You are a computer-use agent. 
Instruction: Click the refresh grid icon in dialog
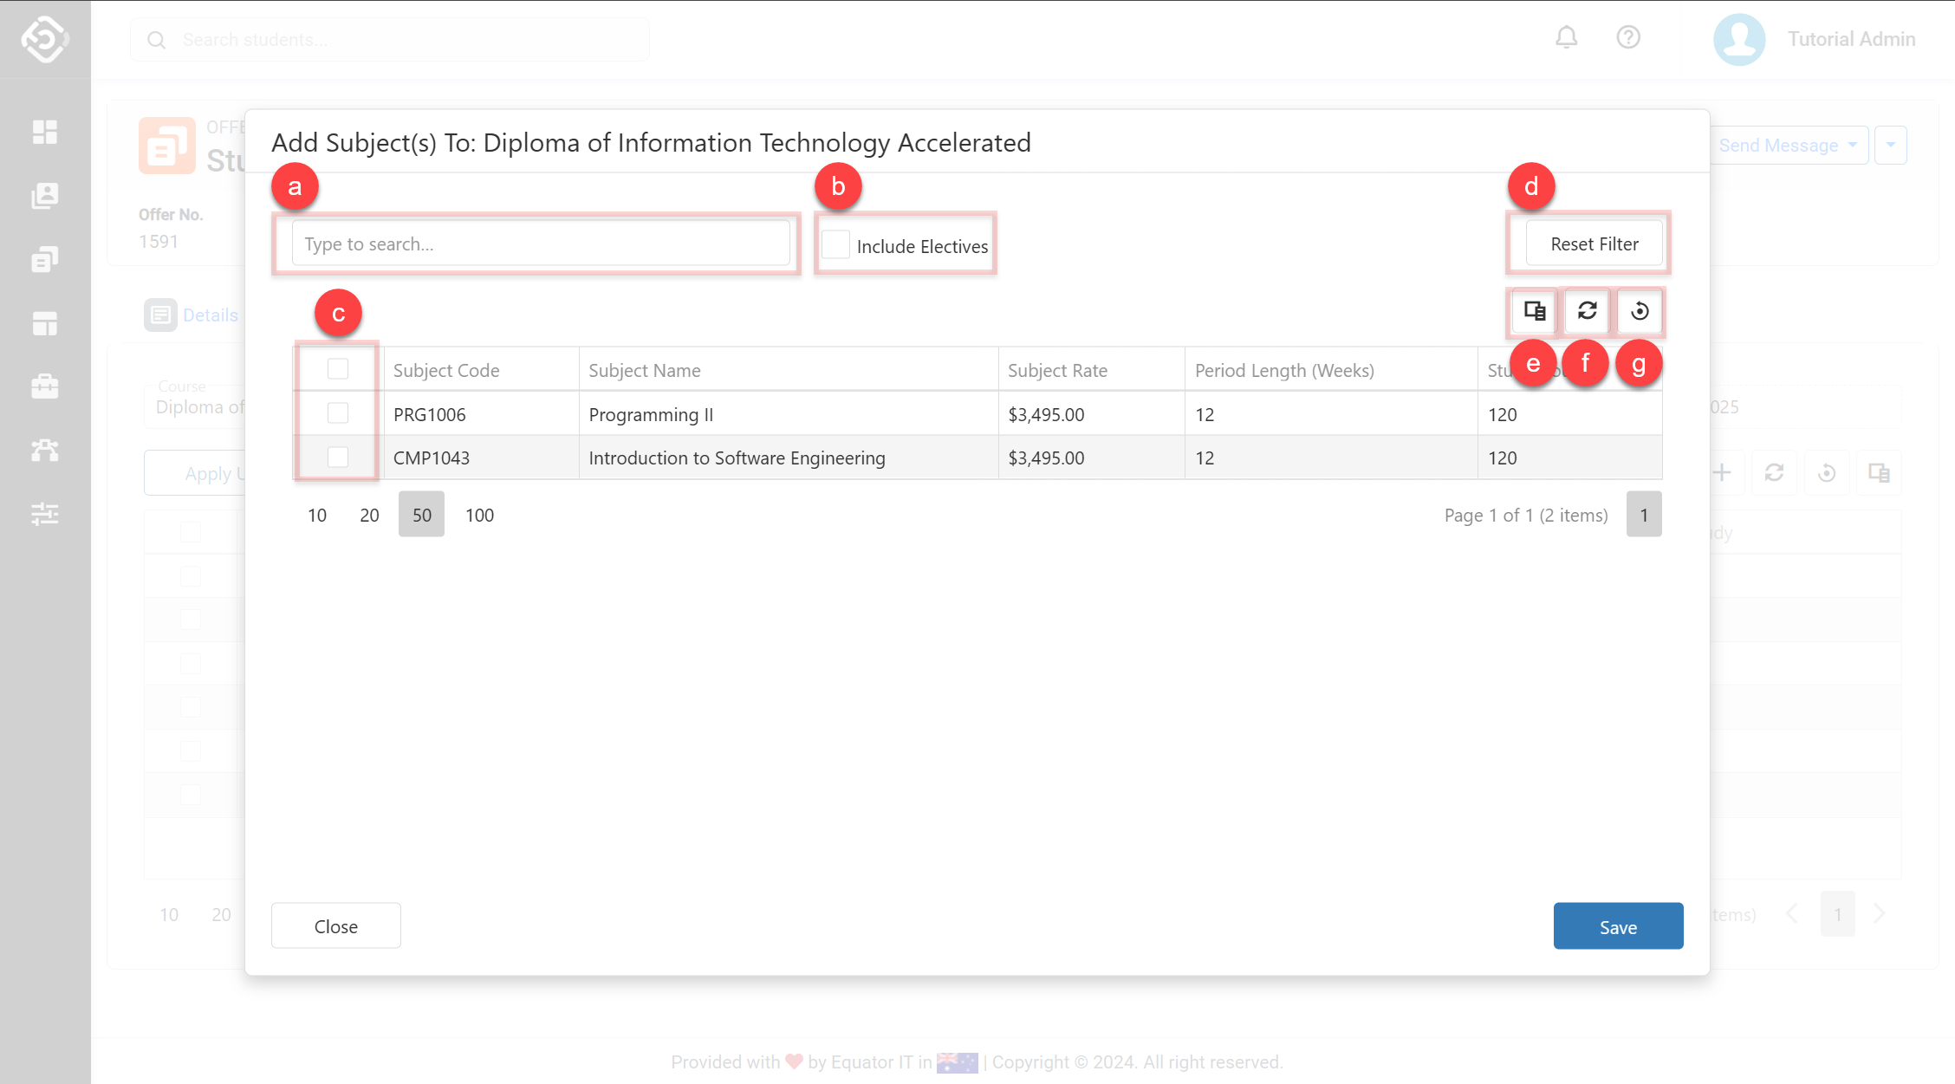[1587, 311]
